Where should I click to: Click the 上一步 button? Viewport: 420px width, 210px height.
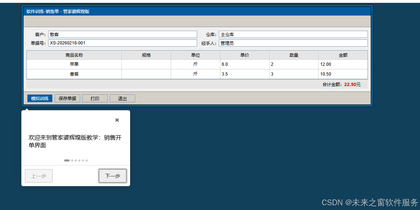coord(39,176)
